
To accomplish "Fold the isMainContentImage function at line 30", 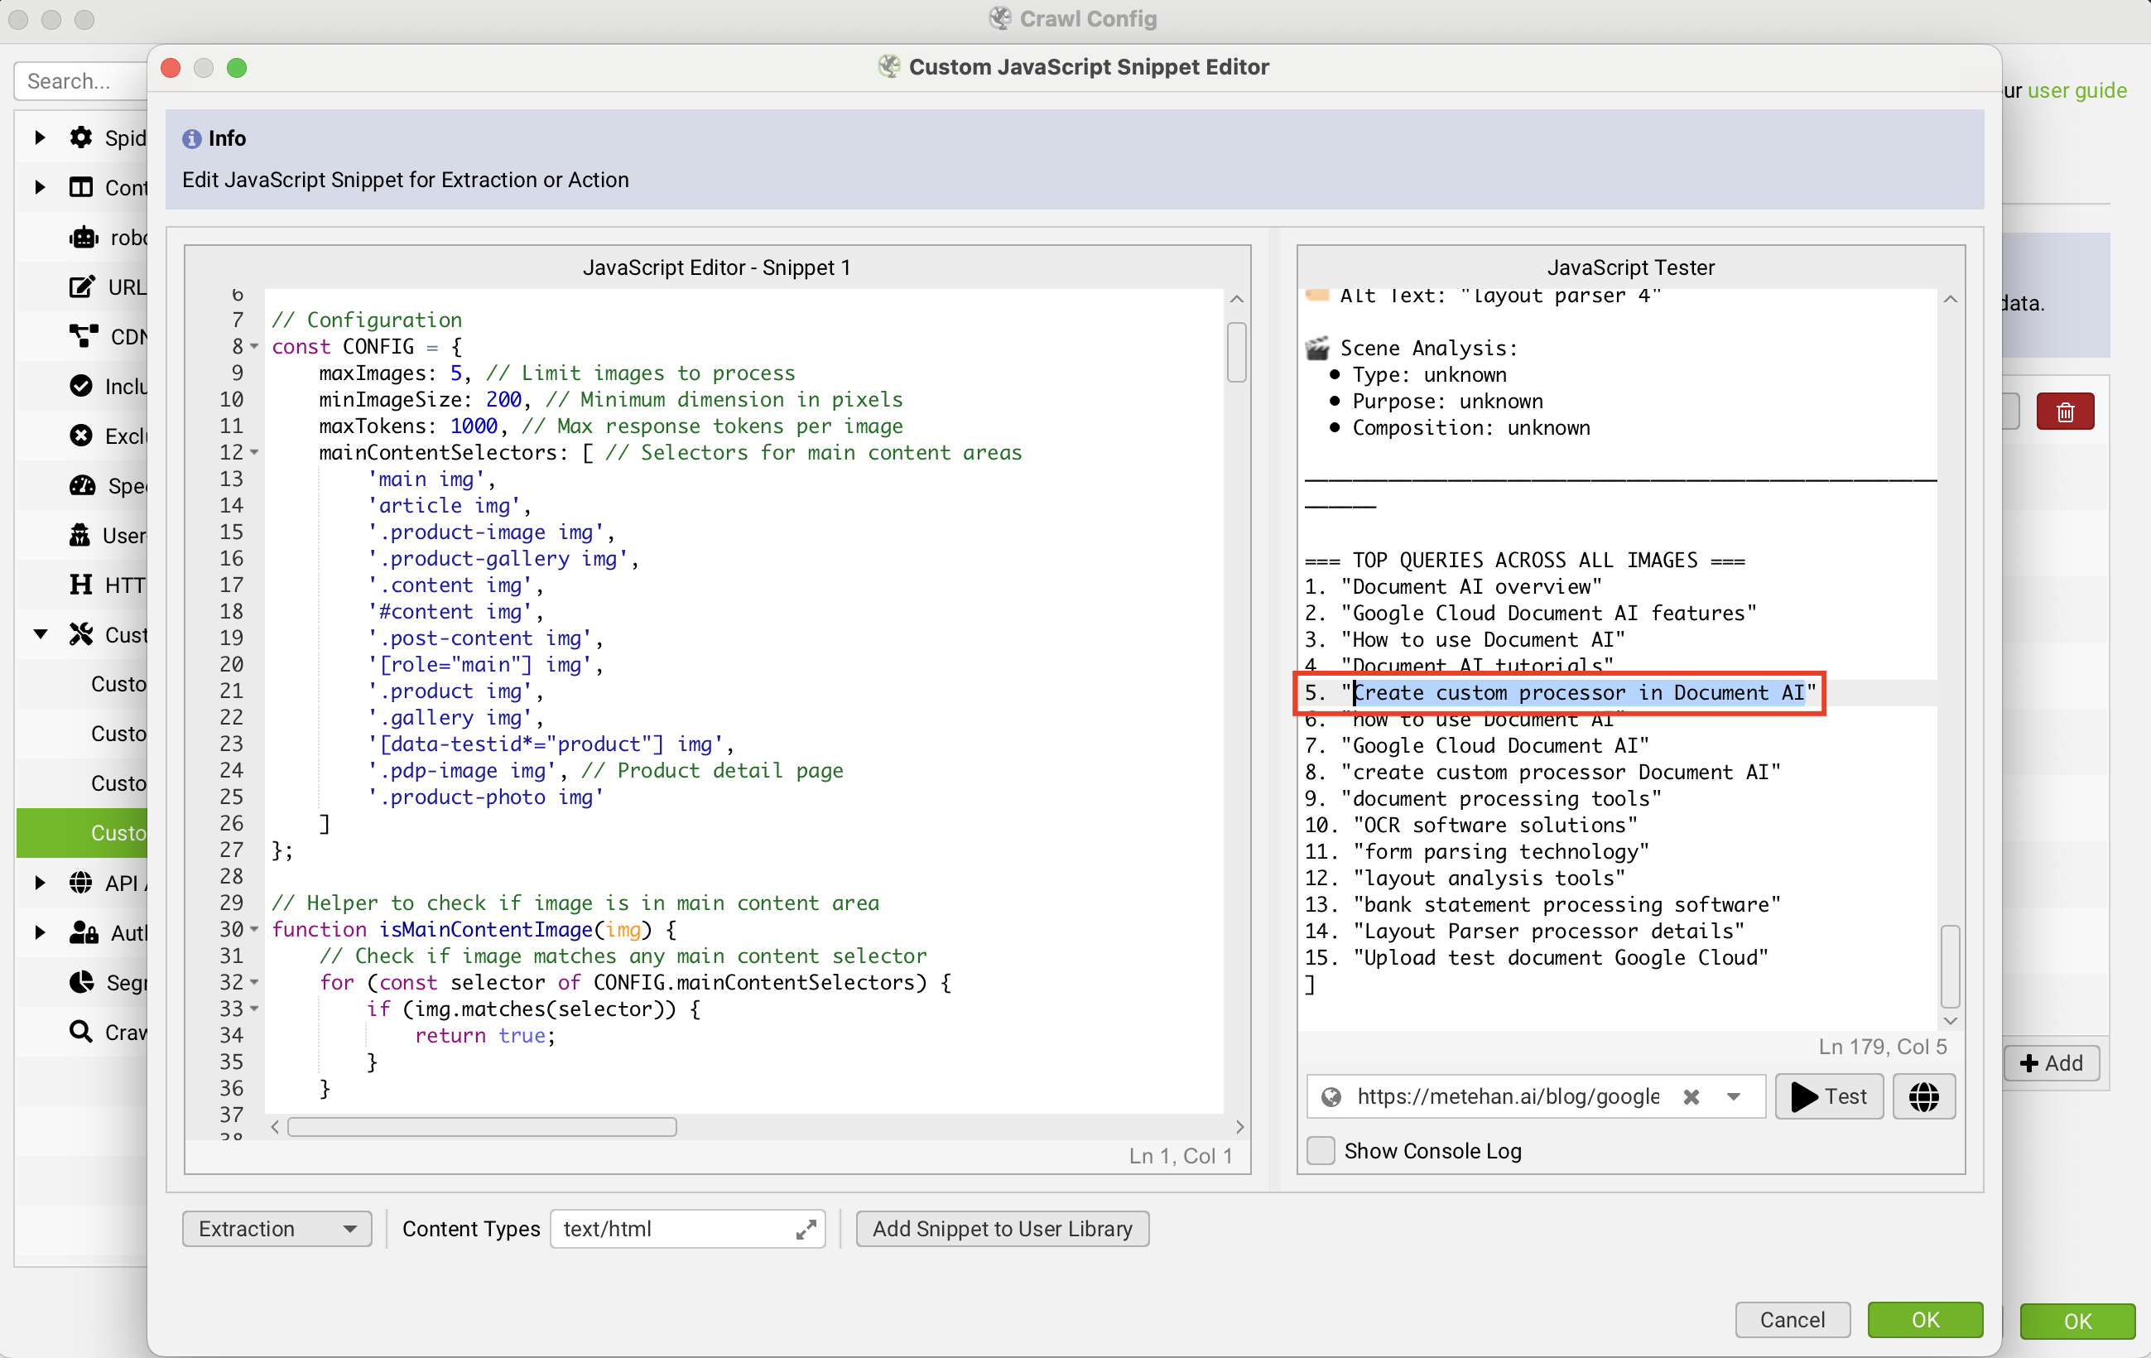I will [254, 930].
